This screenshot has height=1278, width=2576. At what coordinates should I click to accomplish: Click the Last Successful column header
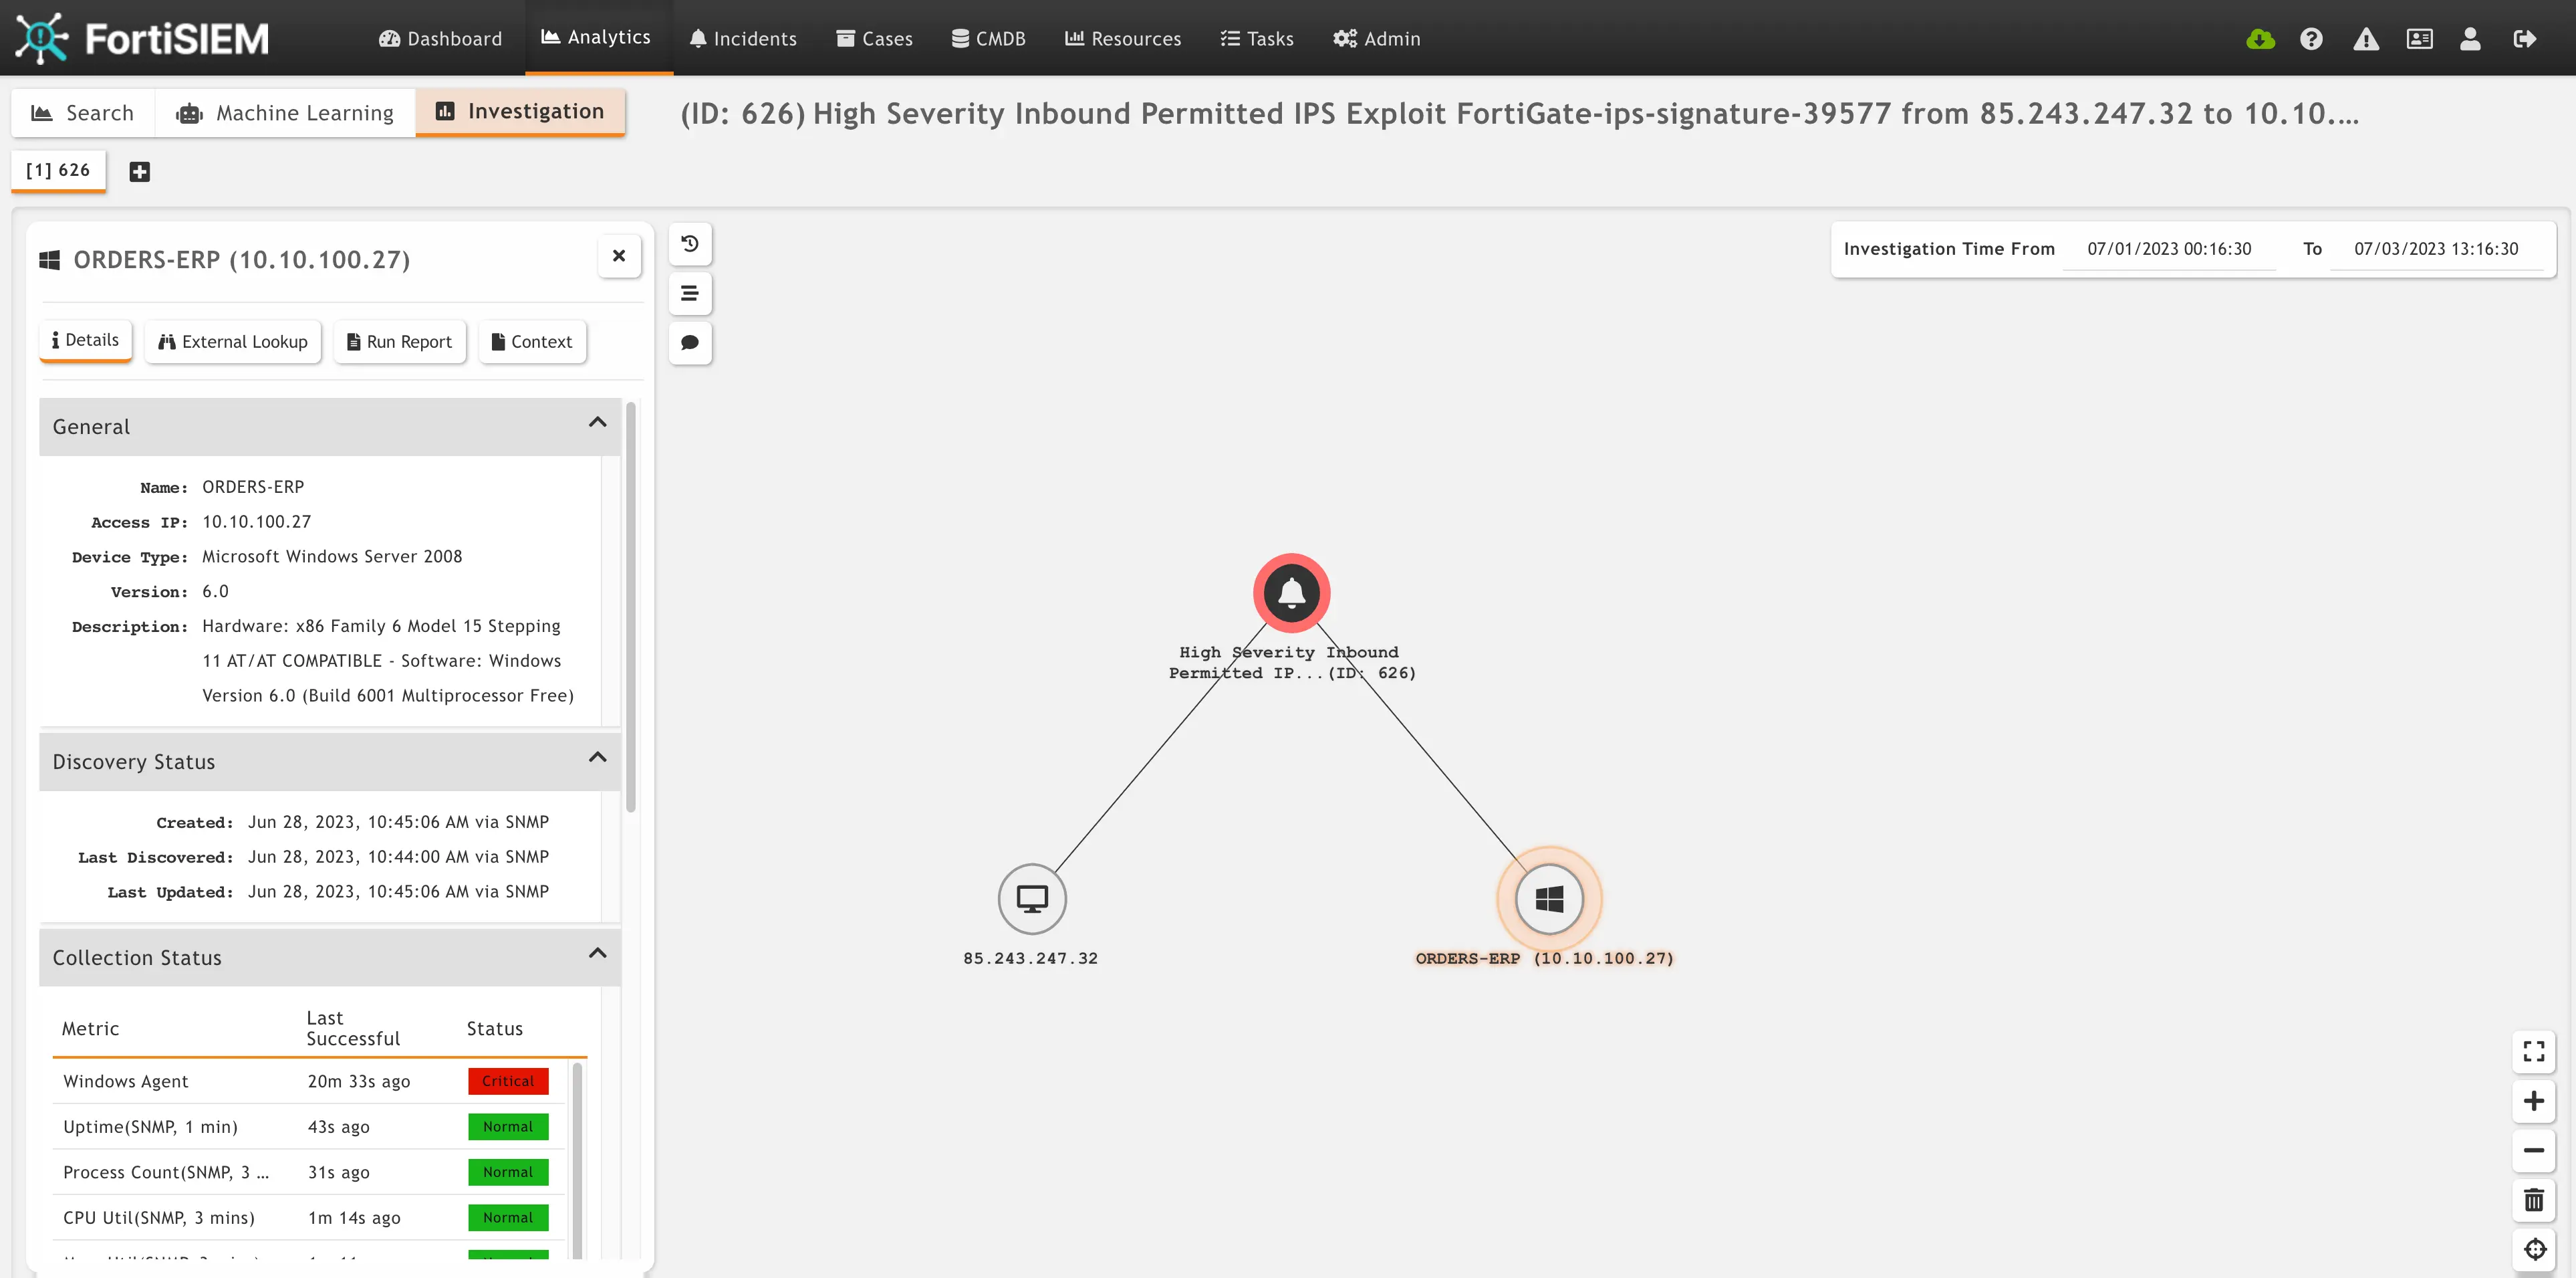coord(353,1029)
